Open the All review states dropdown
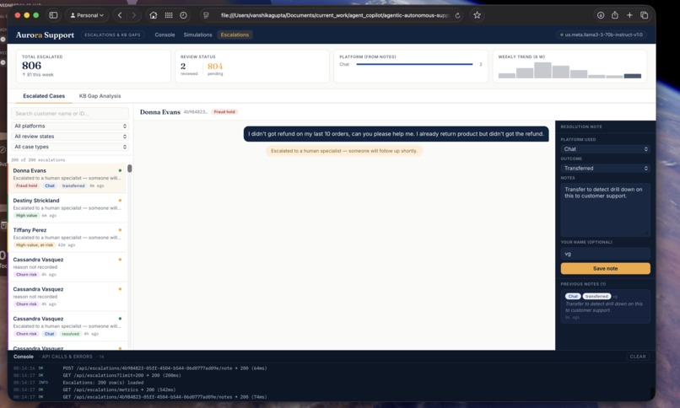Screen dimensions: 680x408 pyautogui.click(x=70, y=137)
